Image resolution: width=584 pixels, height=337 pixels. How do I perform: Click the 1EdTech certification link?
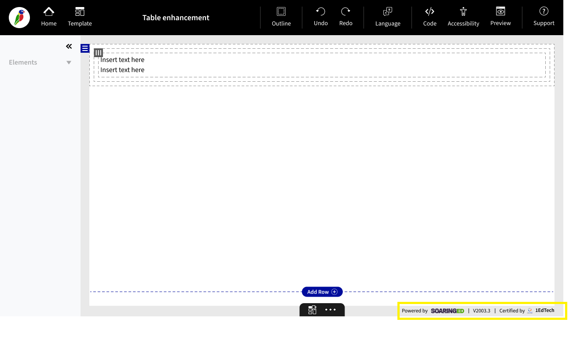(x=541, y=311)
